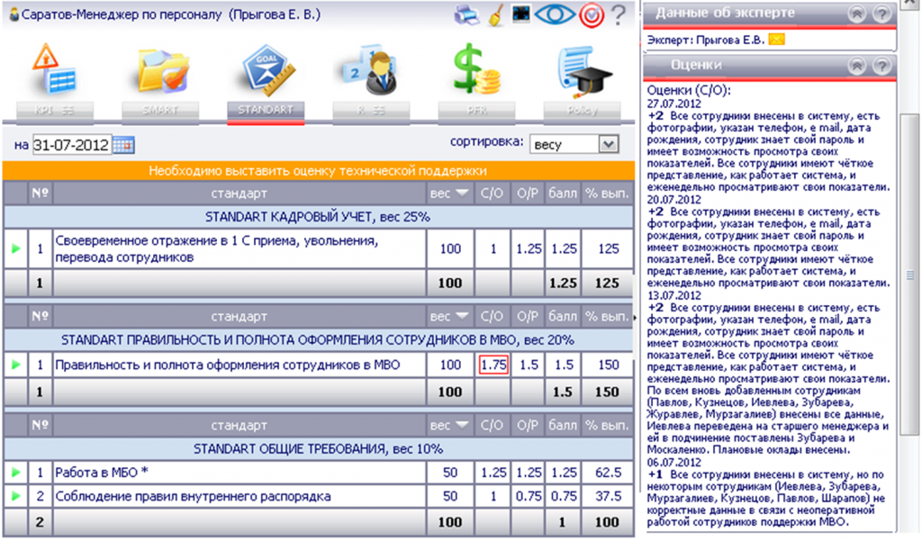
Task: Sort by вес arrow in МВО оформления table
Action: (x=462, y=316)
